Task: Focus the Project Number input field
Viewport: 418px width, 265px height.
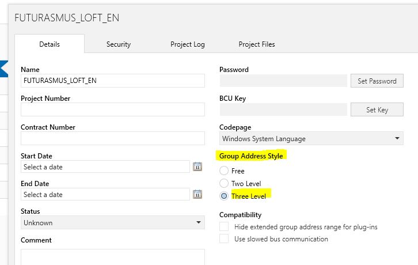Action: click(x=113, y=109)
